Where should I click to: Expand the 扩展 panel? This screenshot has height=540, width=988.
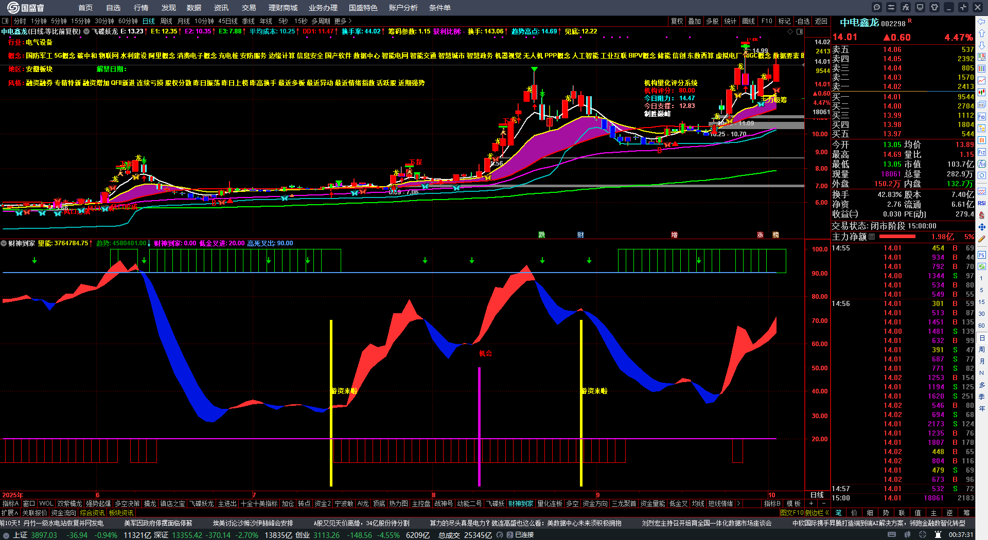point(10,513)
